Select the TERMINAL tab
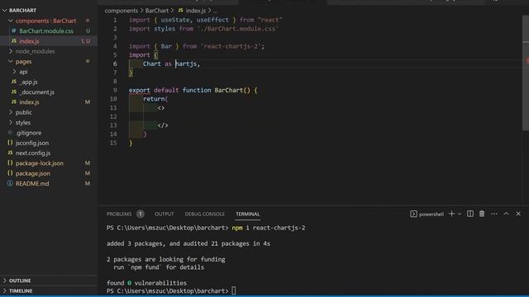529x297 pixels. pos(248,214)
